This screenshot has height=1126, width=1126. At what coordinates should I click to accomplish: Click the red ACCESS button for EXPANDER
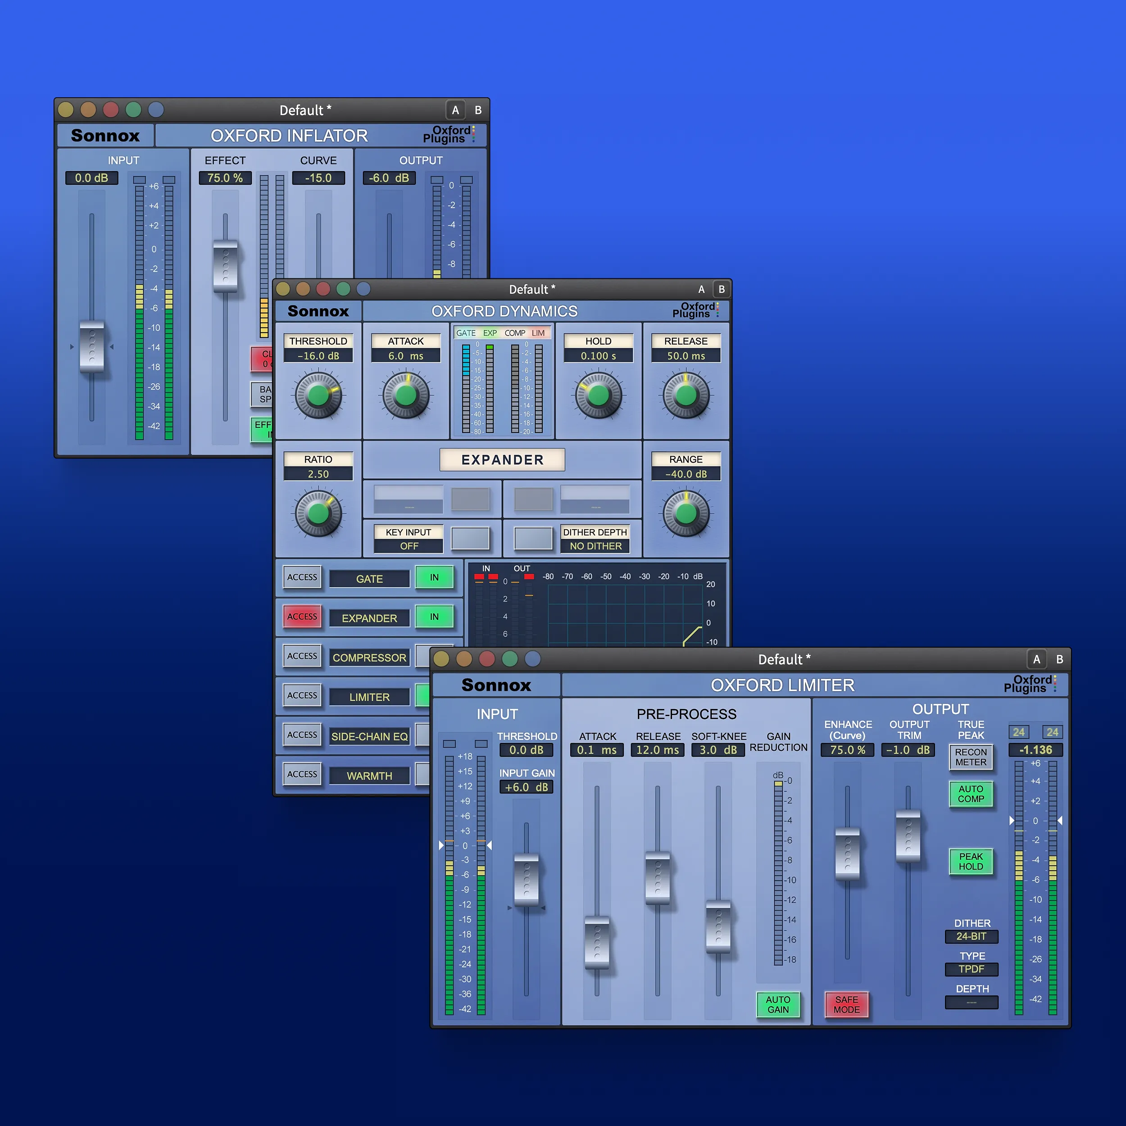tap(303, 617)
